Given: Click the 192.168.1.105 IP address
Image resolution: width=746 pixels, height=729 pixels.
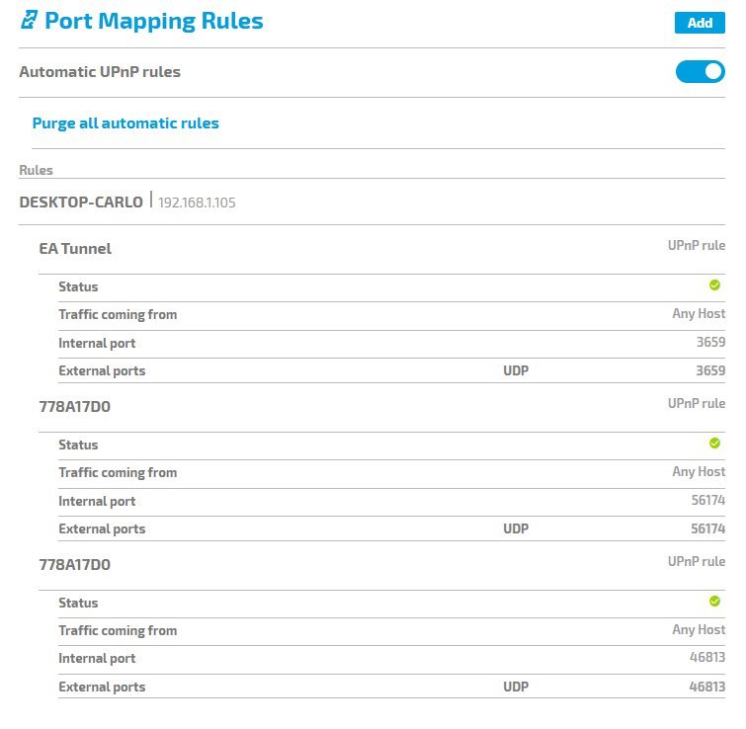Looking at the screenshot, I should [197, 203].
